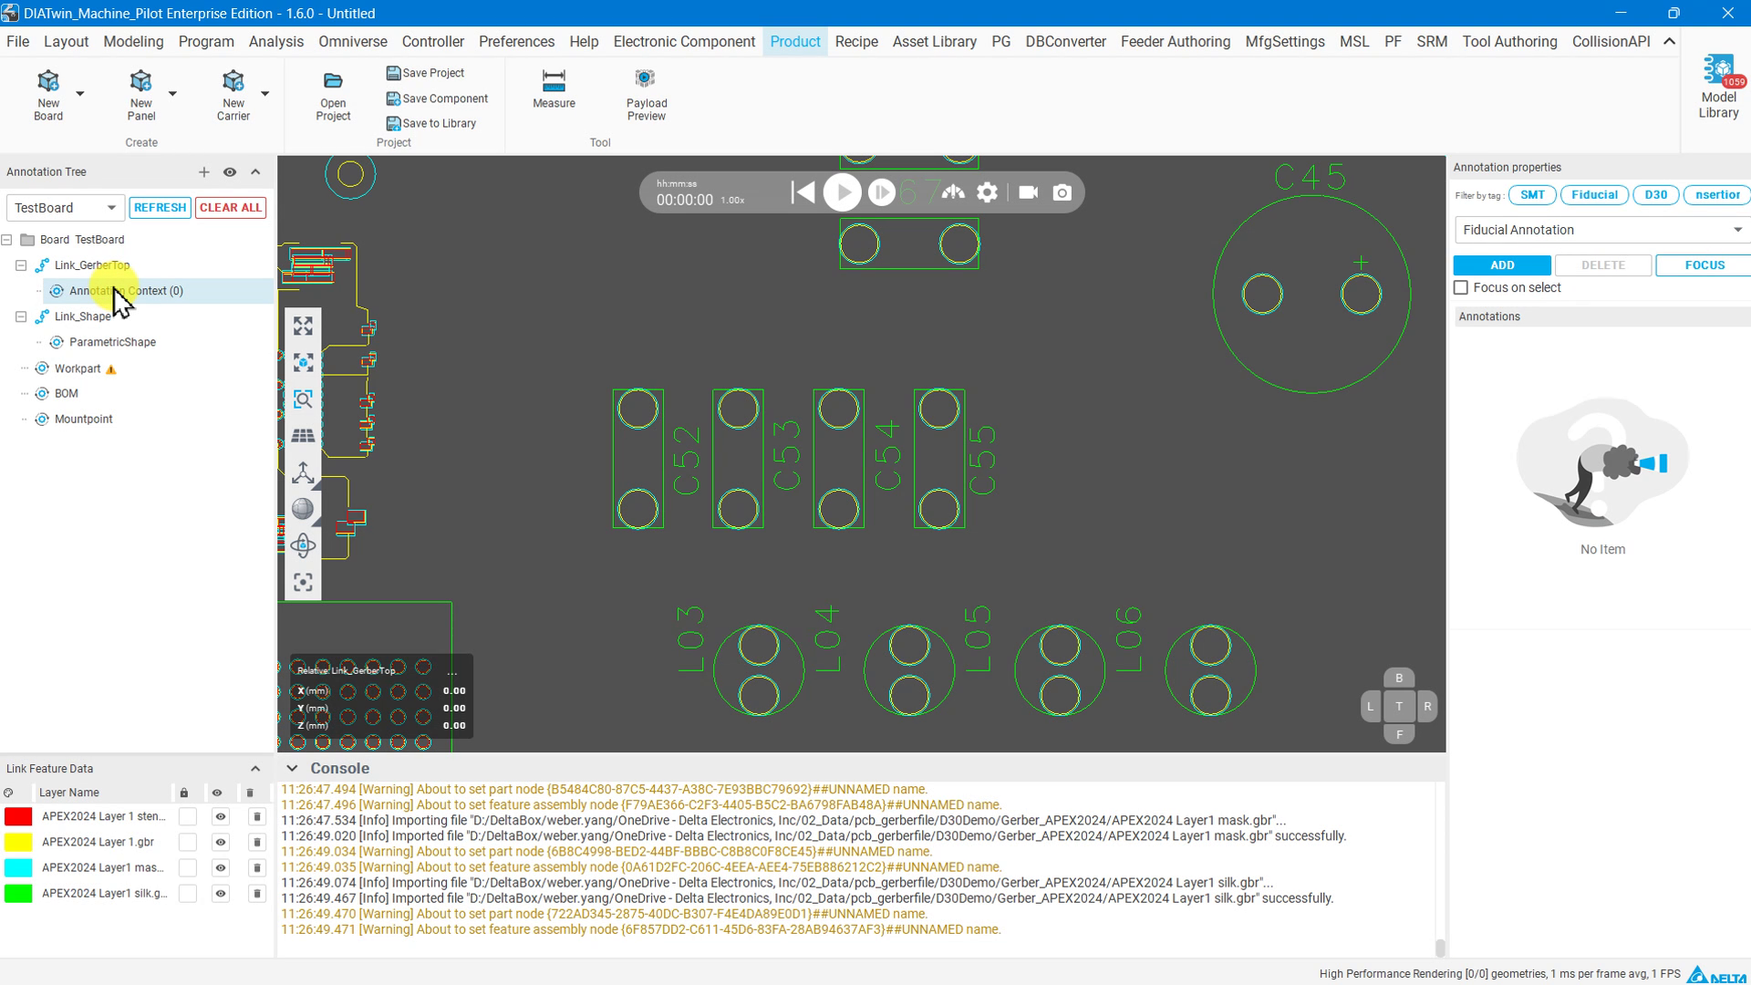Click the ADD annotation button
1751x985 pixels.
1502,265
